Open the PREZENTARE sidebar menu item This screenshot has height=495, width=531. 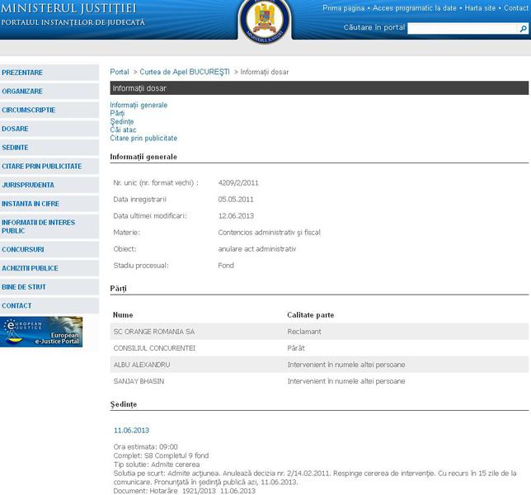point(23,73)
